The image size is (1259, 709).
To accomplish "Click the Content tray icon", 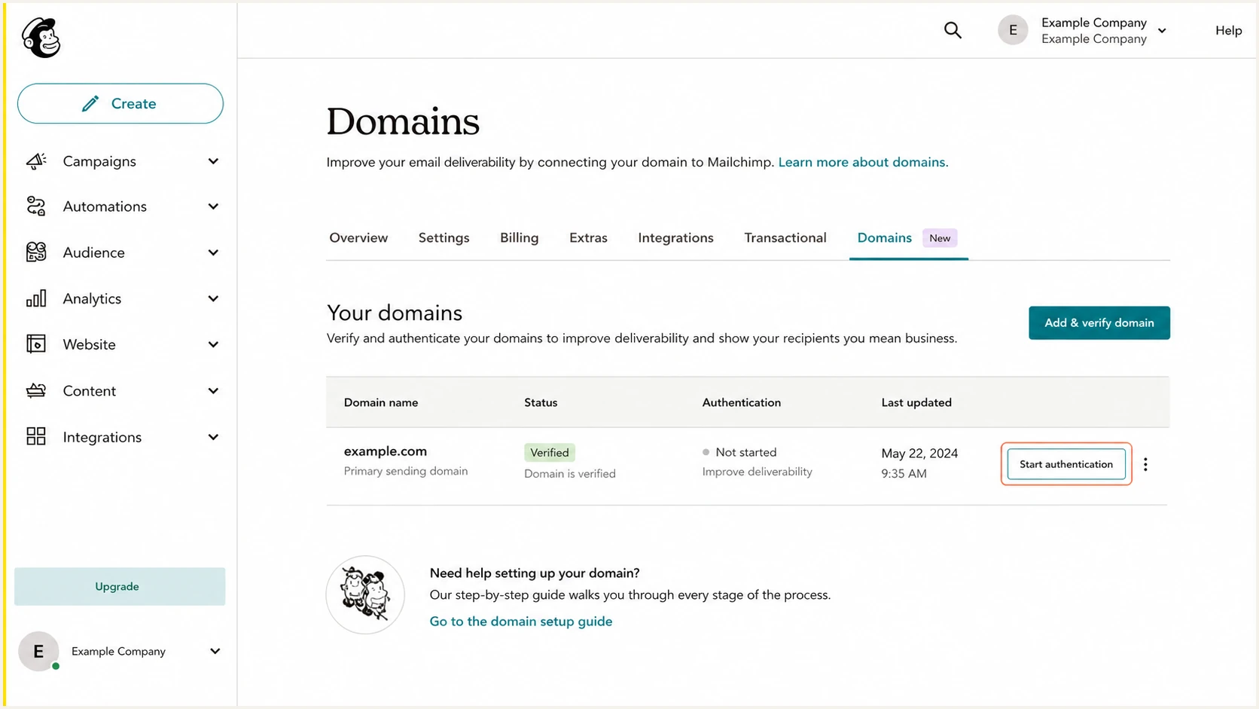I will click(36, 390).
